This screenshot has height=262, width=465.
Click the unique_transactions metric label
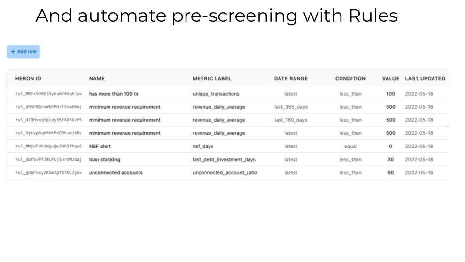[216, 94]
